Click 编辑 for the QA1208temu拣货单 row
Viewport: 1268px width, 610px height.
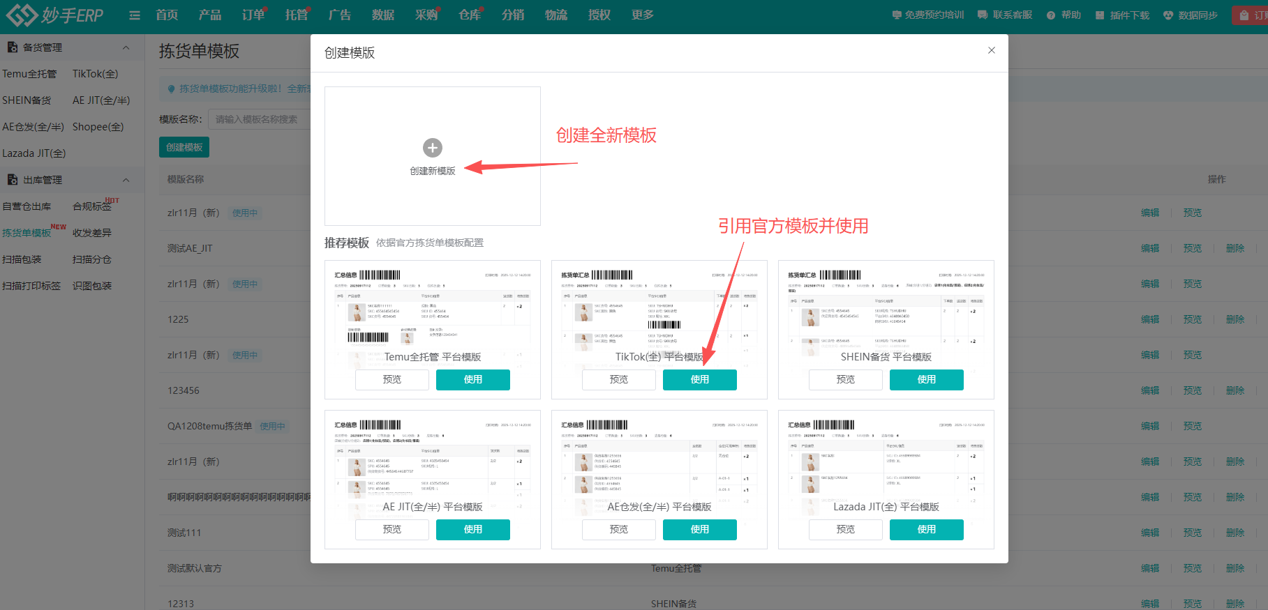(x=1150, y=426)
